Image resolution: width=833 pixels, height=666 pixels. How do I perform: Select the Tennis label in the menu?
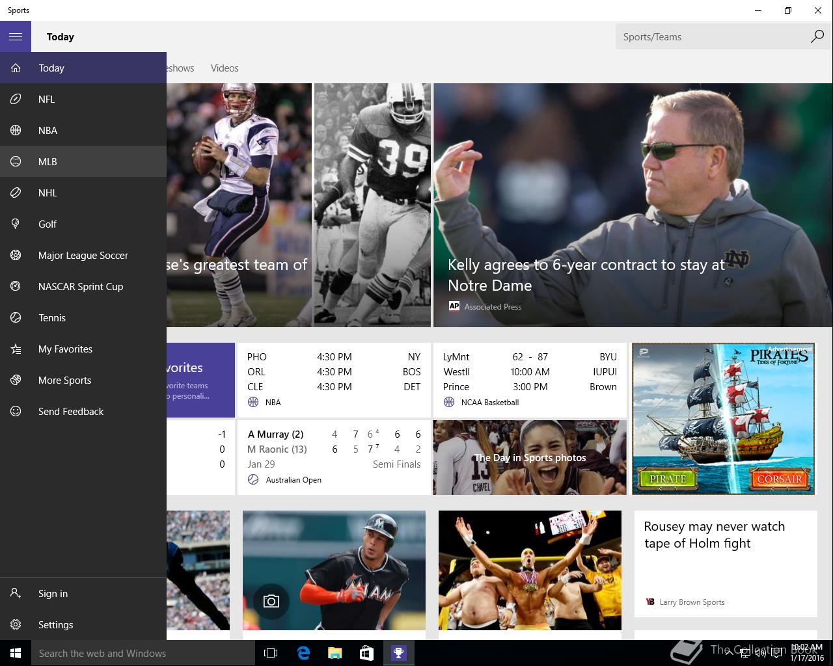(x=52, y=317)
